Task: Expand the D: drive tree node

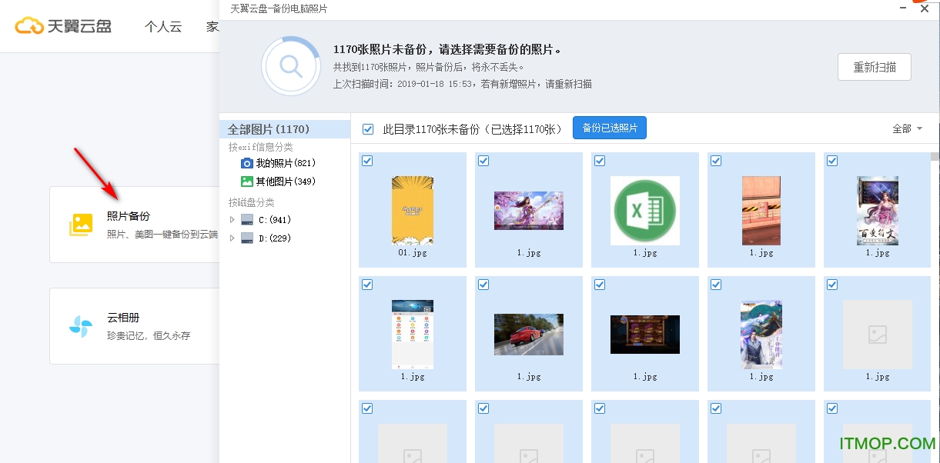Action: tap(232, 238)
